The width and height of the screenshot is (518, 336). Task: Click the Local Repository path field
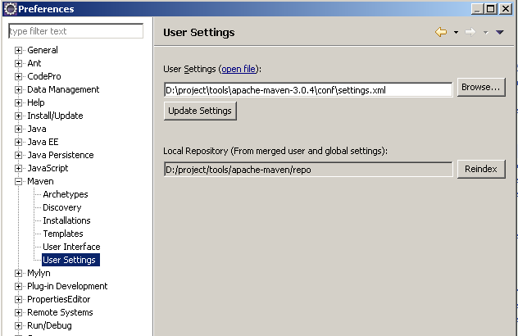click(308, 170)
